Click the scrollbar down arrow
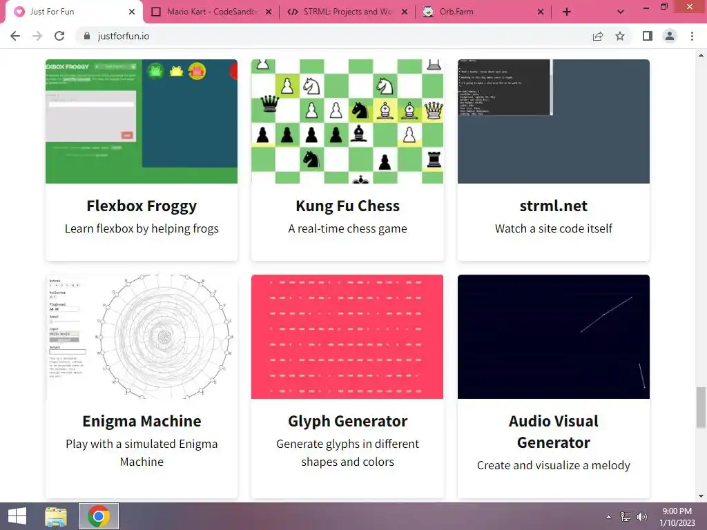The height and width of the screenshot is (530, 707). [x=701, y=496]
